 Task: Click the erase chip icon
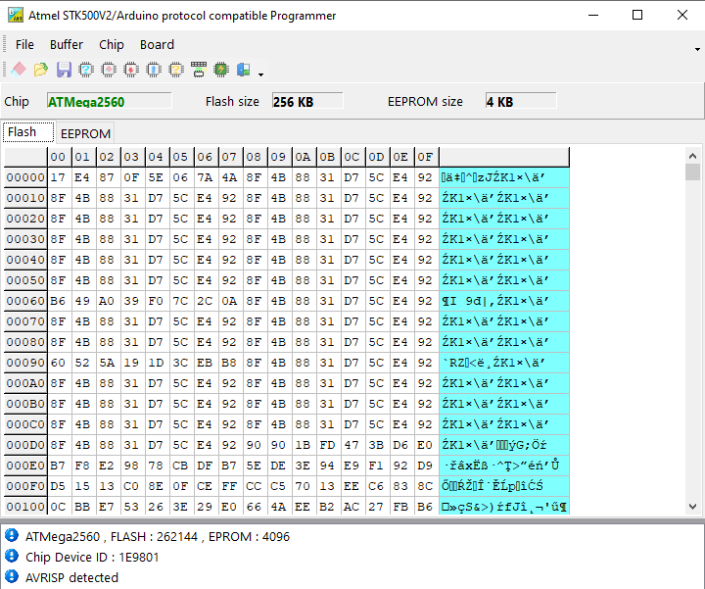tap(109, 70)
